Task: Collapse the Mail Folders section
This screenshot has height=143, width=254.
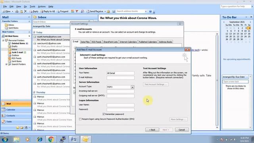Action: point(29,32)
